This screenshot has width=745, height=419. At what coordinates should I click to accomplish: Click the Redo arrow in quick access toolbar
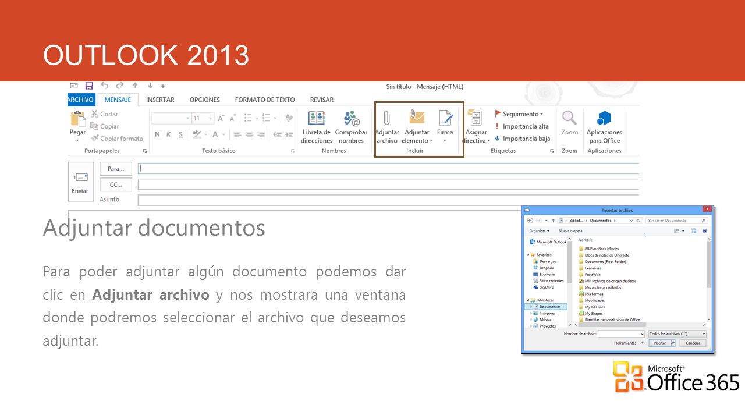120,86
